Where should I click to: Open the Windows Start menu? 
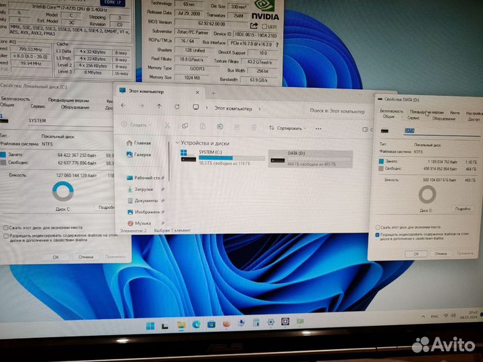150,326
